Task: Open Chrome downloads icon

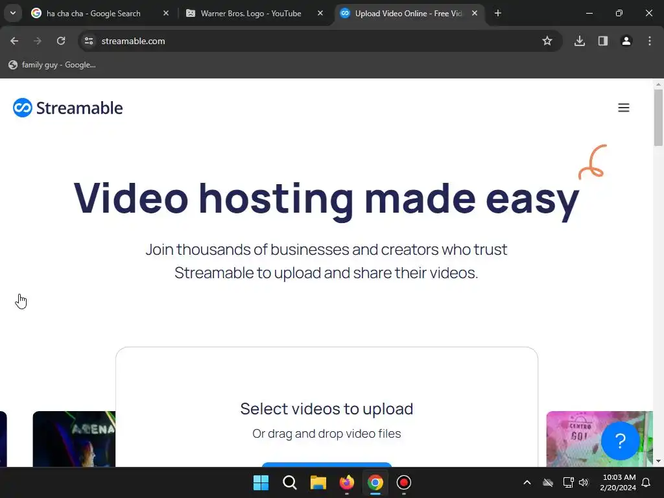Action: pyautogui.click(x=579, y=41)
